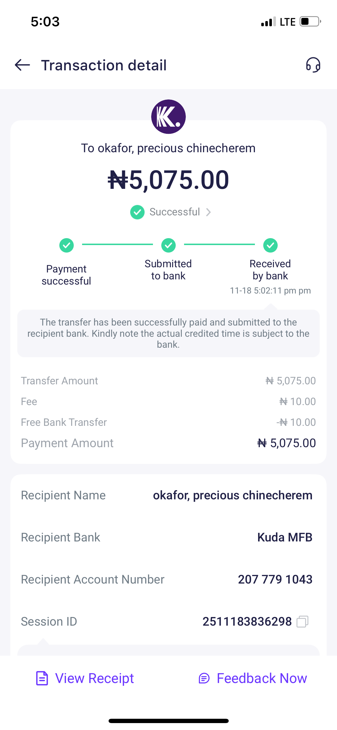Tap the Session ID number 2511183836298
This screenshot has width=337, height=730.
pyautogui.click(x=247, y=622)
